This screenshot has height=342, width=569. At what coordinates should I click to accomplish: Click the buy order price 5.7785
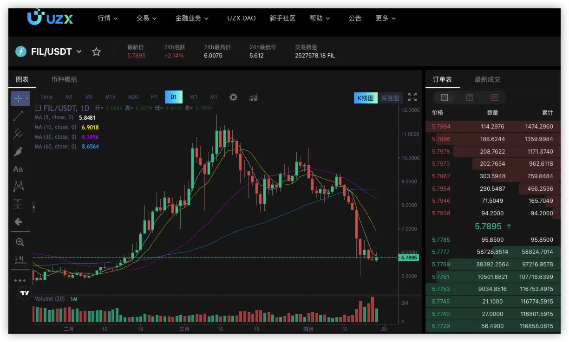click(x=441, y=240)
